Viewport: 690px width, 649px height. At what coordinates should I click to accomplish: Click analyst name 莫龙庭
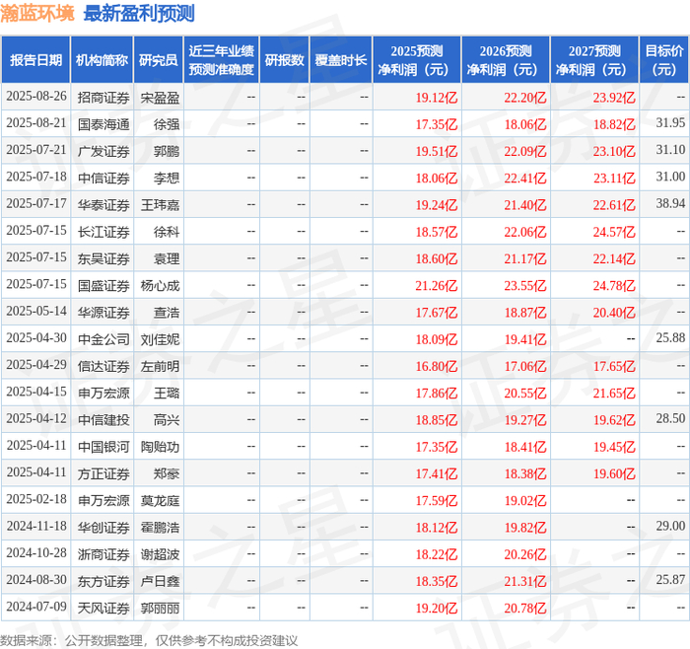tap(160, 500)
